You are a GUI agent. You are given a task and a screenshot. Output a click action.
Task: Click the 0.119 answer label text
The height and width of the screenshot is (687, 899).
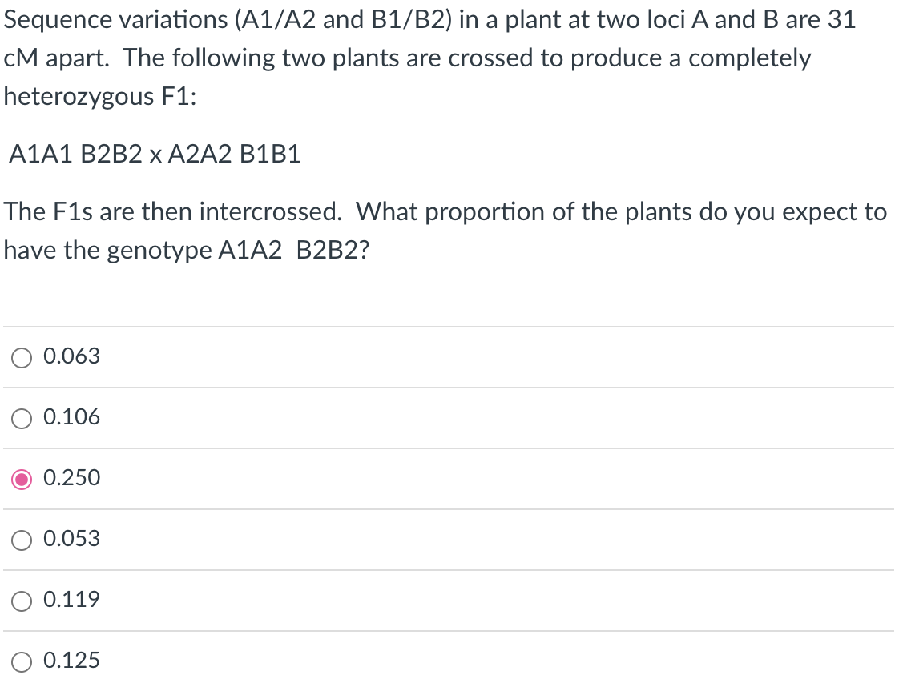[71, 600]
